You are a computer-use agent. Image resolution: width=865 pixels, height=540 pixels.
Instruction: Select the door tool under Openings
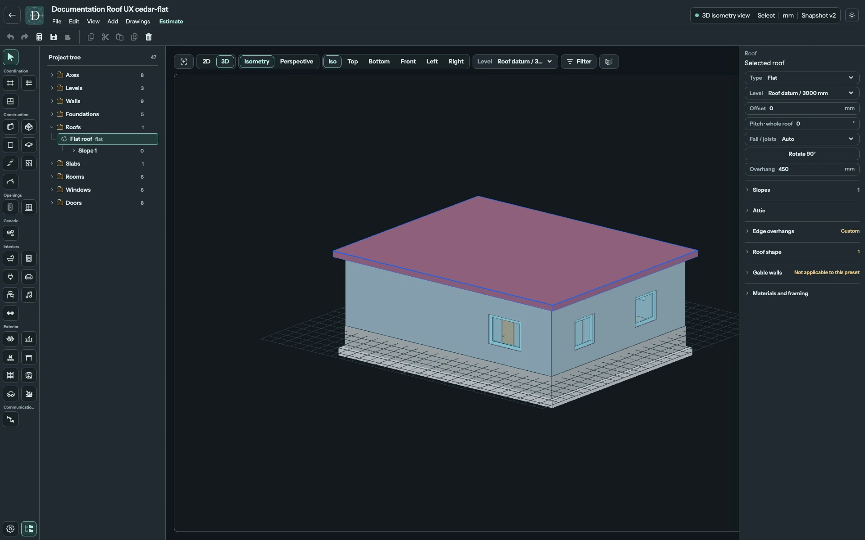[x=10, y=207]
